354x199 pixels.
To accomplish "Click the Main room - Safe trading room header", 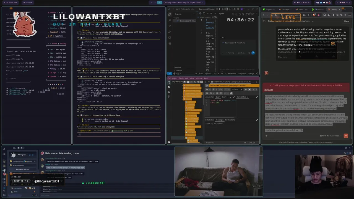I will (62, 153).
